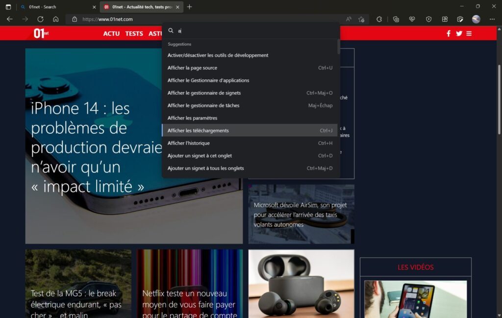Open the tab actions menu icon
This screenshot has width=502, height=318.
(x=8, y=7)
